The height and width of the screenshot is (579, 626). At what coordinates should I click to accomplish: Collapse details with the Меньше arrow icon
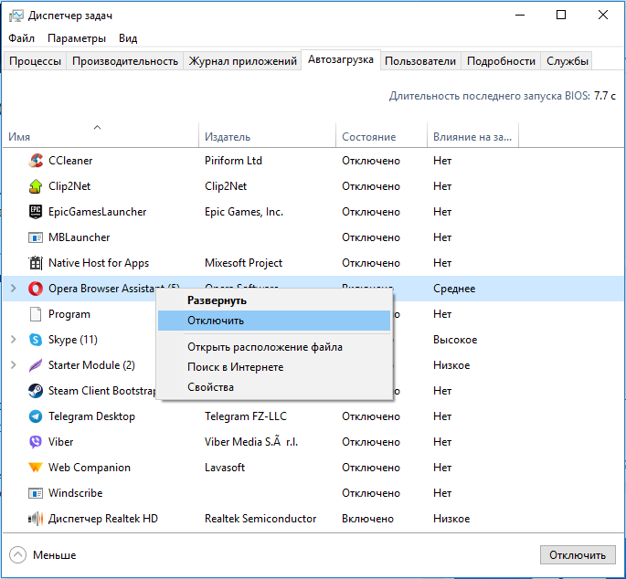coord(17,554)
